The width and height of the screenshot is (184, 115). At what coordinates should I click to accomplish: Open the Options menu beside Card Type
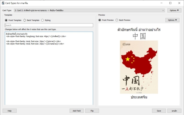pos(174,10)
